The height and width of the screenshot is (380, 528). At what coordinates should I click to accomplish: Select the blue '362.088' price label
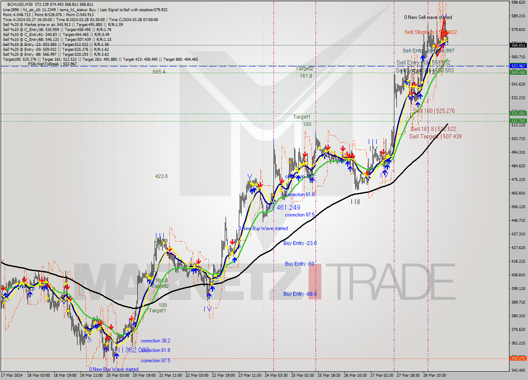click(x=137, y=350)
